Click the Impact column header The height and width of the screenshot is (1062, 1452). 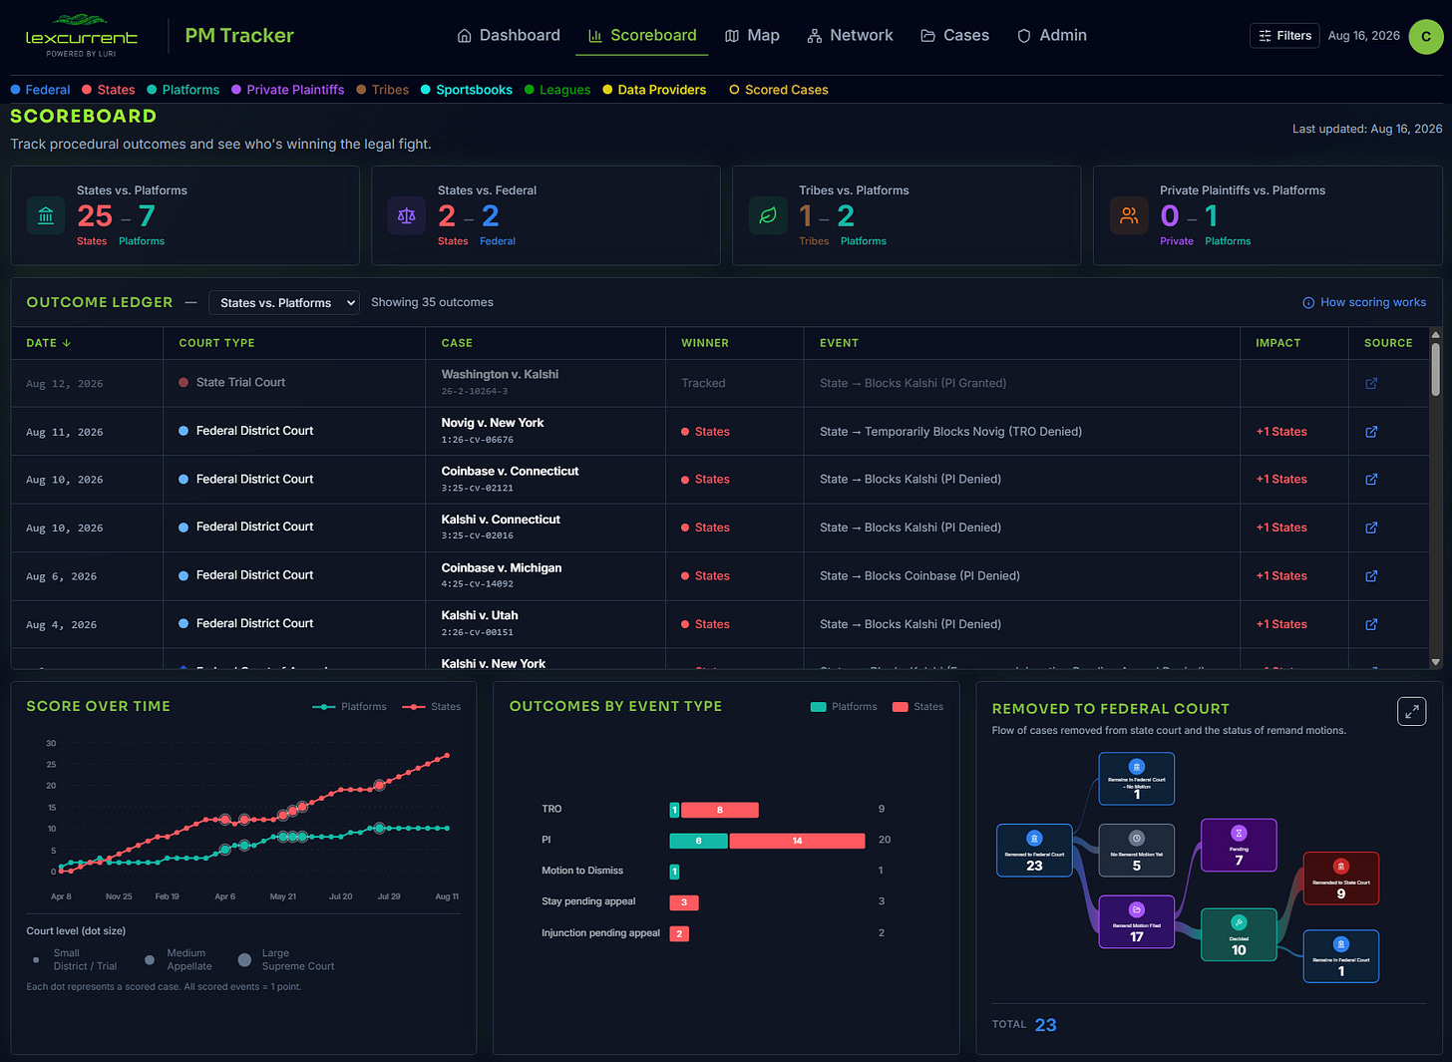click(x=1277, y=343)
